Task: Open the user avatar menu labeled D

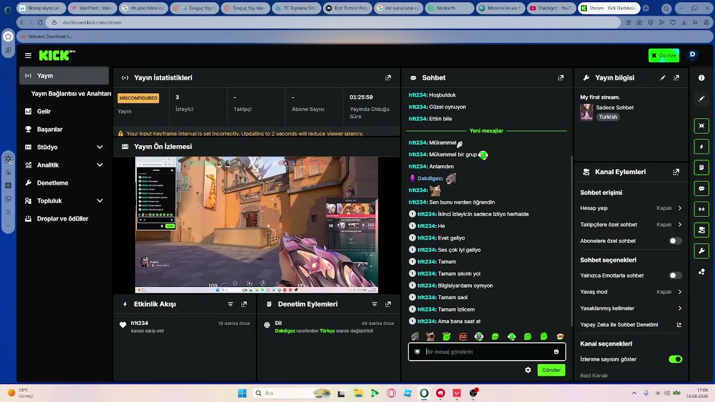Action: [693, 55]
